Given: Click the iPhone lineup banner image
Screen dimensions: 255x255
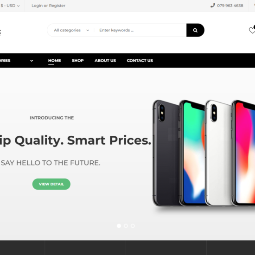Looking at the screenshot, I should (x=204, y=153).
